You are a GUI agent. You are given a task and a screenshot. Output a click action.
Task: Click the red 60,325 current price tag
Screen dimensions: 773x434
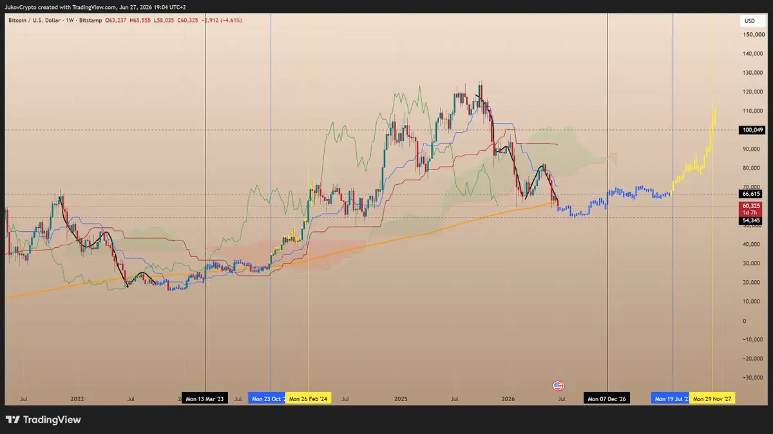click(752, 209)
